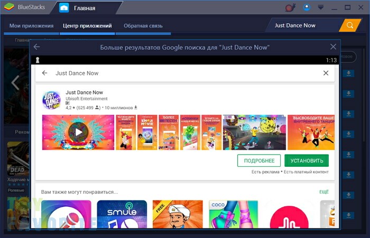This screenshot has width=370, height=238.
Task: Open the user account icon
Action: point(307,7)
